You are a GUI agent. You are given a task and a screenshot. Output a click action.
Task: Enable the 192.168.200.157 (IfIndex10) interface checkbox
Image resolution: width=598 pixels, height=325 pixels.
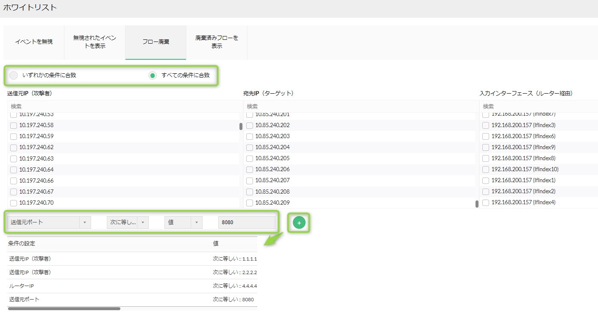point(486,169)
